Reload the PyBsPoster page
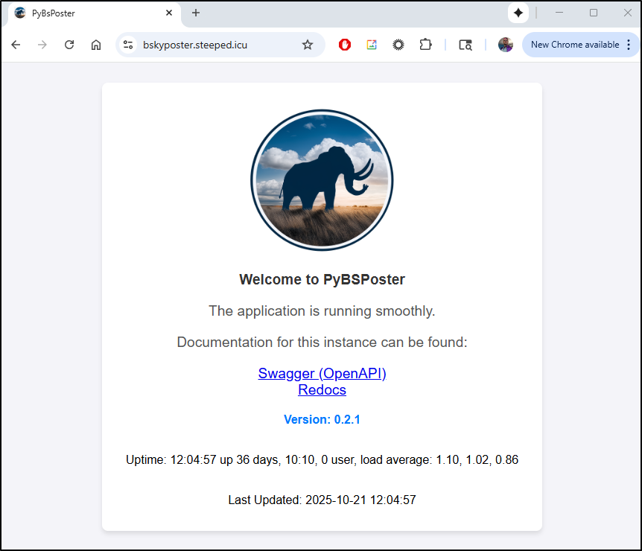Viewport: 642px width, 551px height. pos(69,45)
